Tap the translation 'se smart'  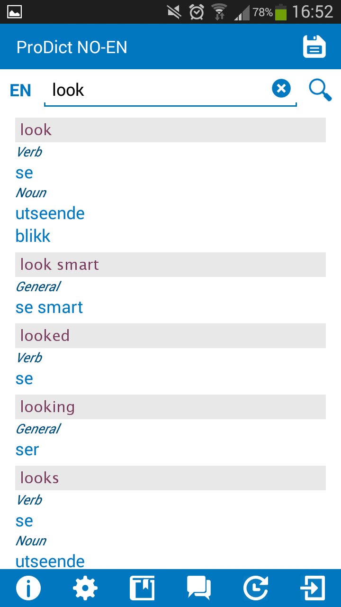[49, 307]
